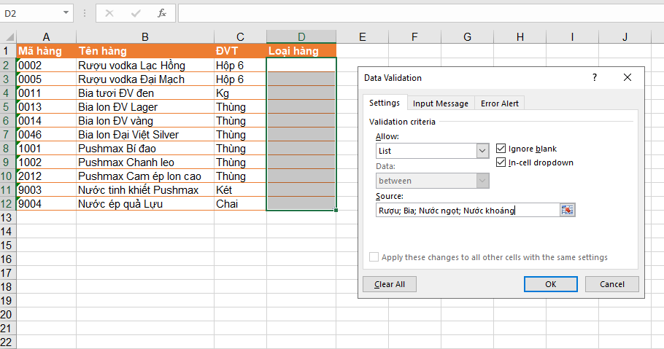Viewport: 664px width, 349px height.
Task: Expand the Allow list dropdown
Action: 482,151
